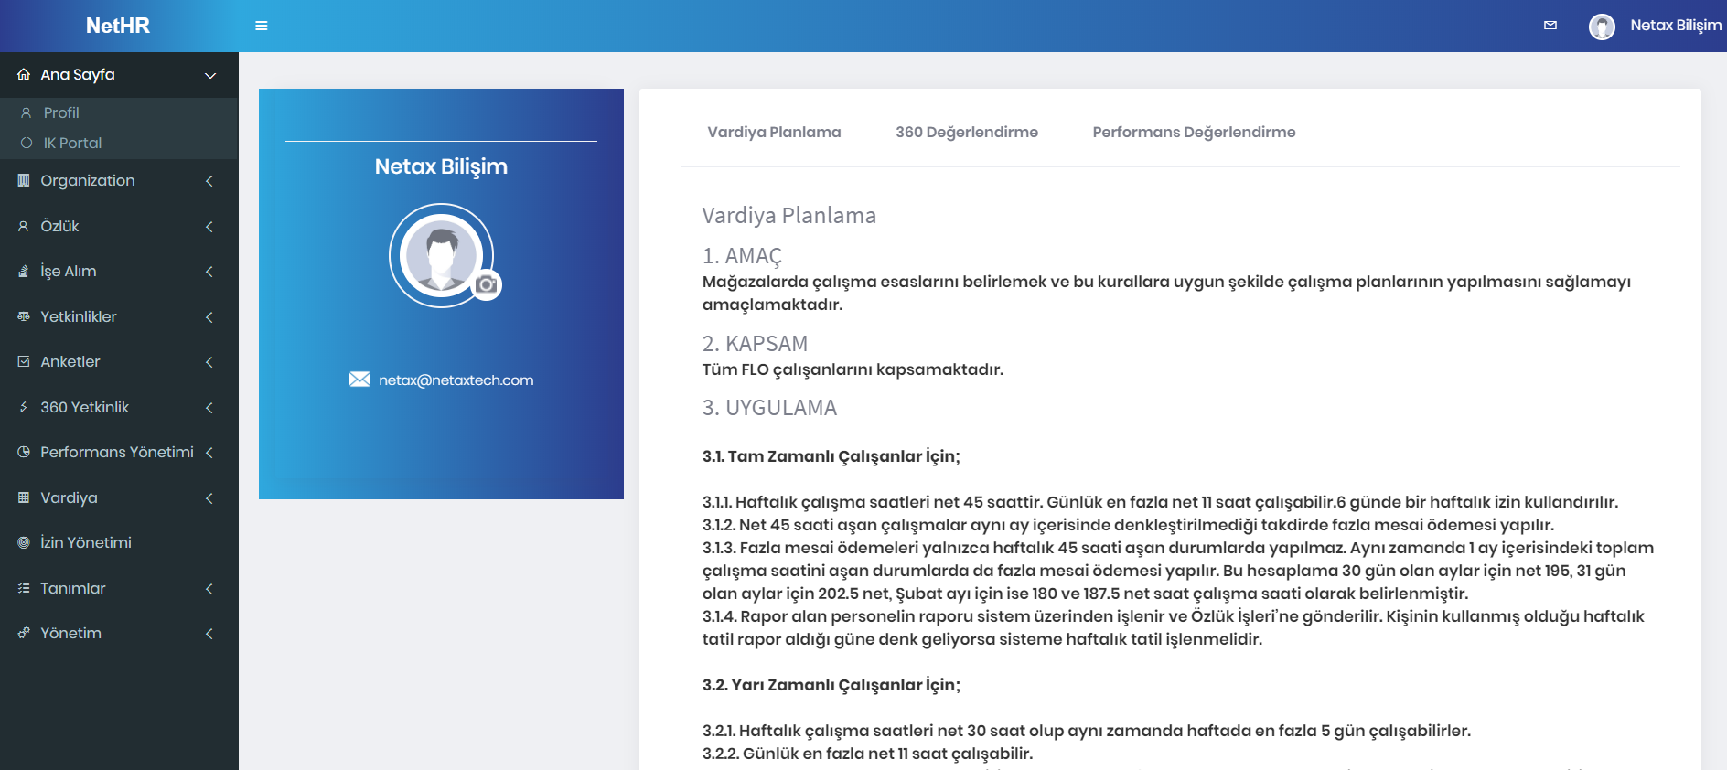Open the Performans Değerlendirme tab

pyautogui.click(x=1194, y=132)
